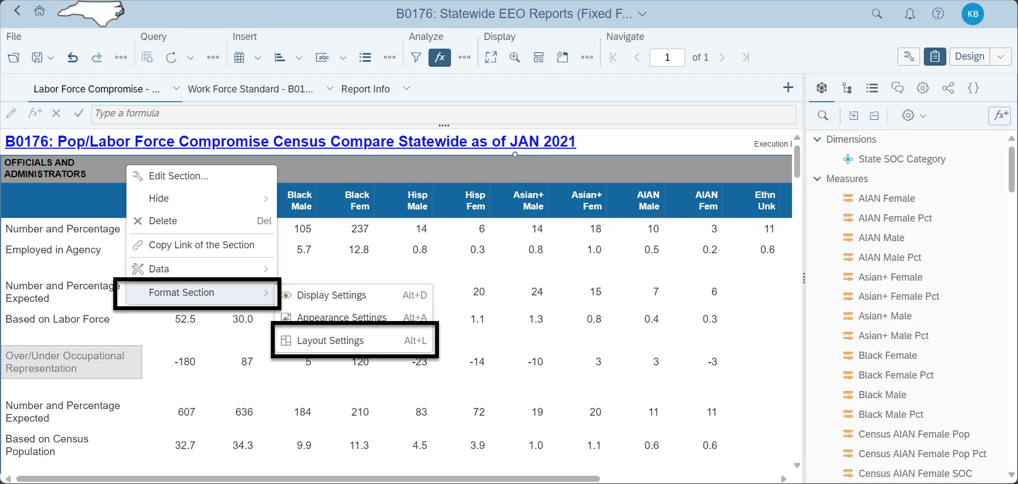Click the filter icon under Analyze
Image resolution: width=1018 pixels, height=484 pixels.
[416, 57]
